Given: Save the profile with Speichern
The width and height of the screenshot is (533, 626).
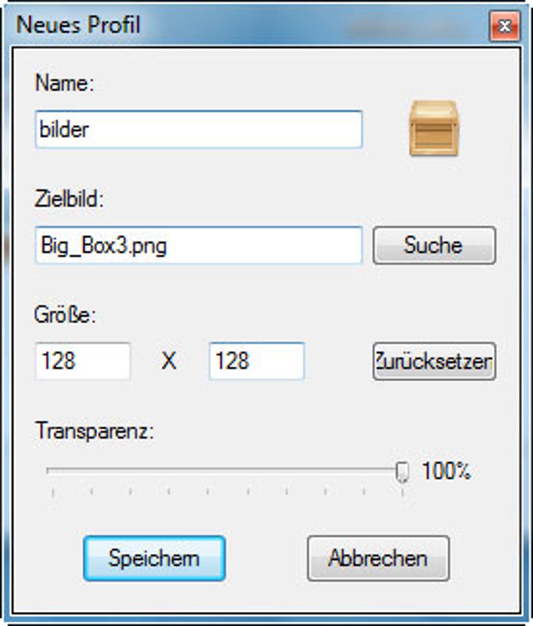Looking at the screenshot, I should [154, 558].
